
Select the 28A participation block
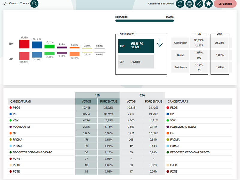pos(136,62)
